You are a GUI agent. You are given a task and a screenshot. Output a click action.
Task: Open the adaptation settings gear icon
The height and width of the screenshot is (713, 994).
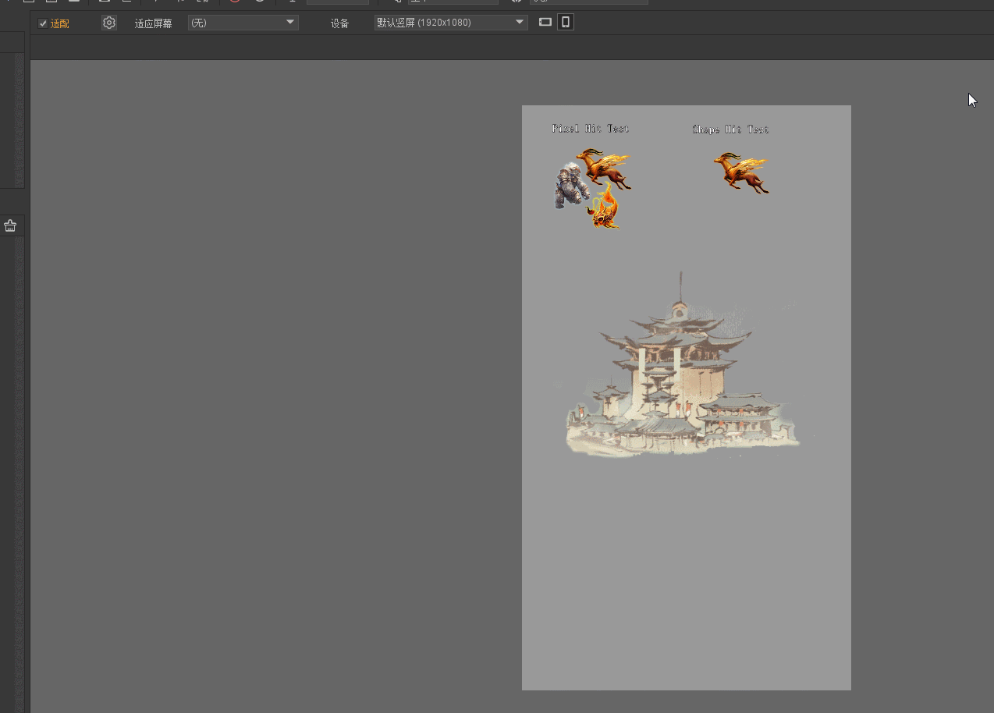pos(109,23)
